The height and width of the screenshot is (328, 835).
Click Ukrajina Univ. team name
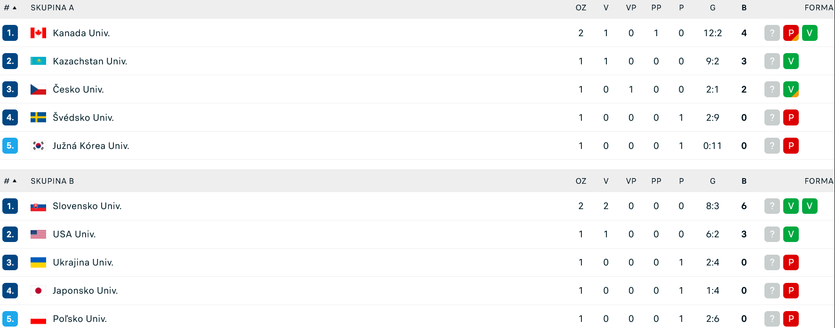point(83,263)
